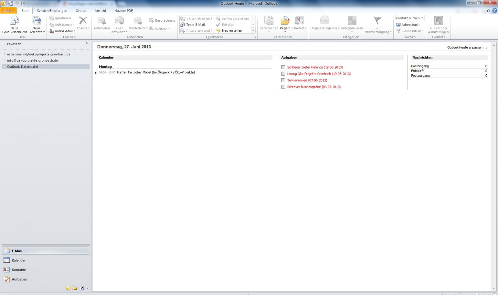498x295 pixels.
Task: Switch to the Aufgaben navigation button
Action: click(x=45, y=279)
